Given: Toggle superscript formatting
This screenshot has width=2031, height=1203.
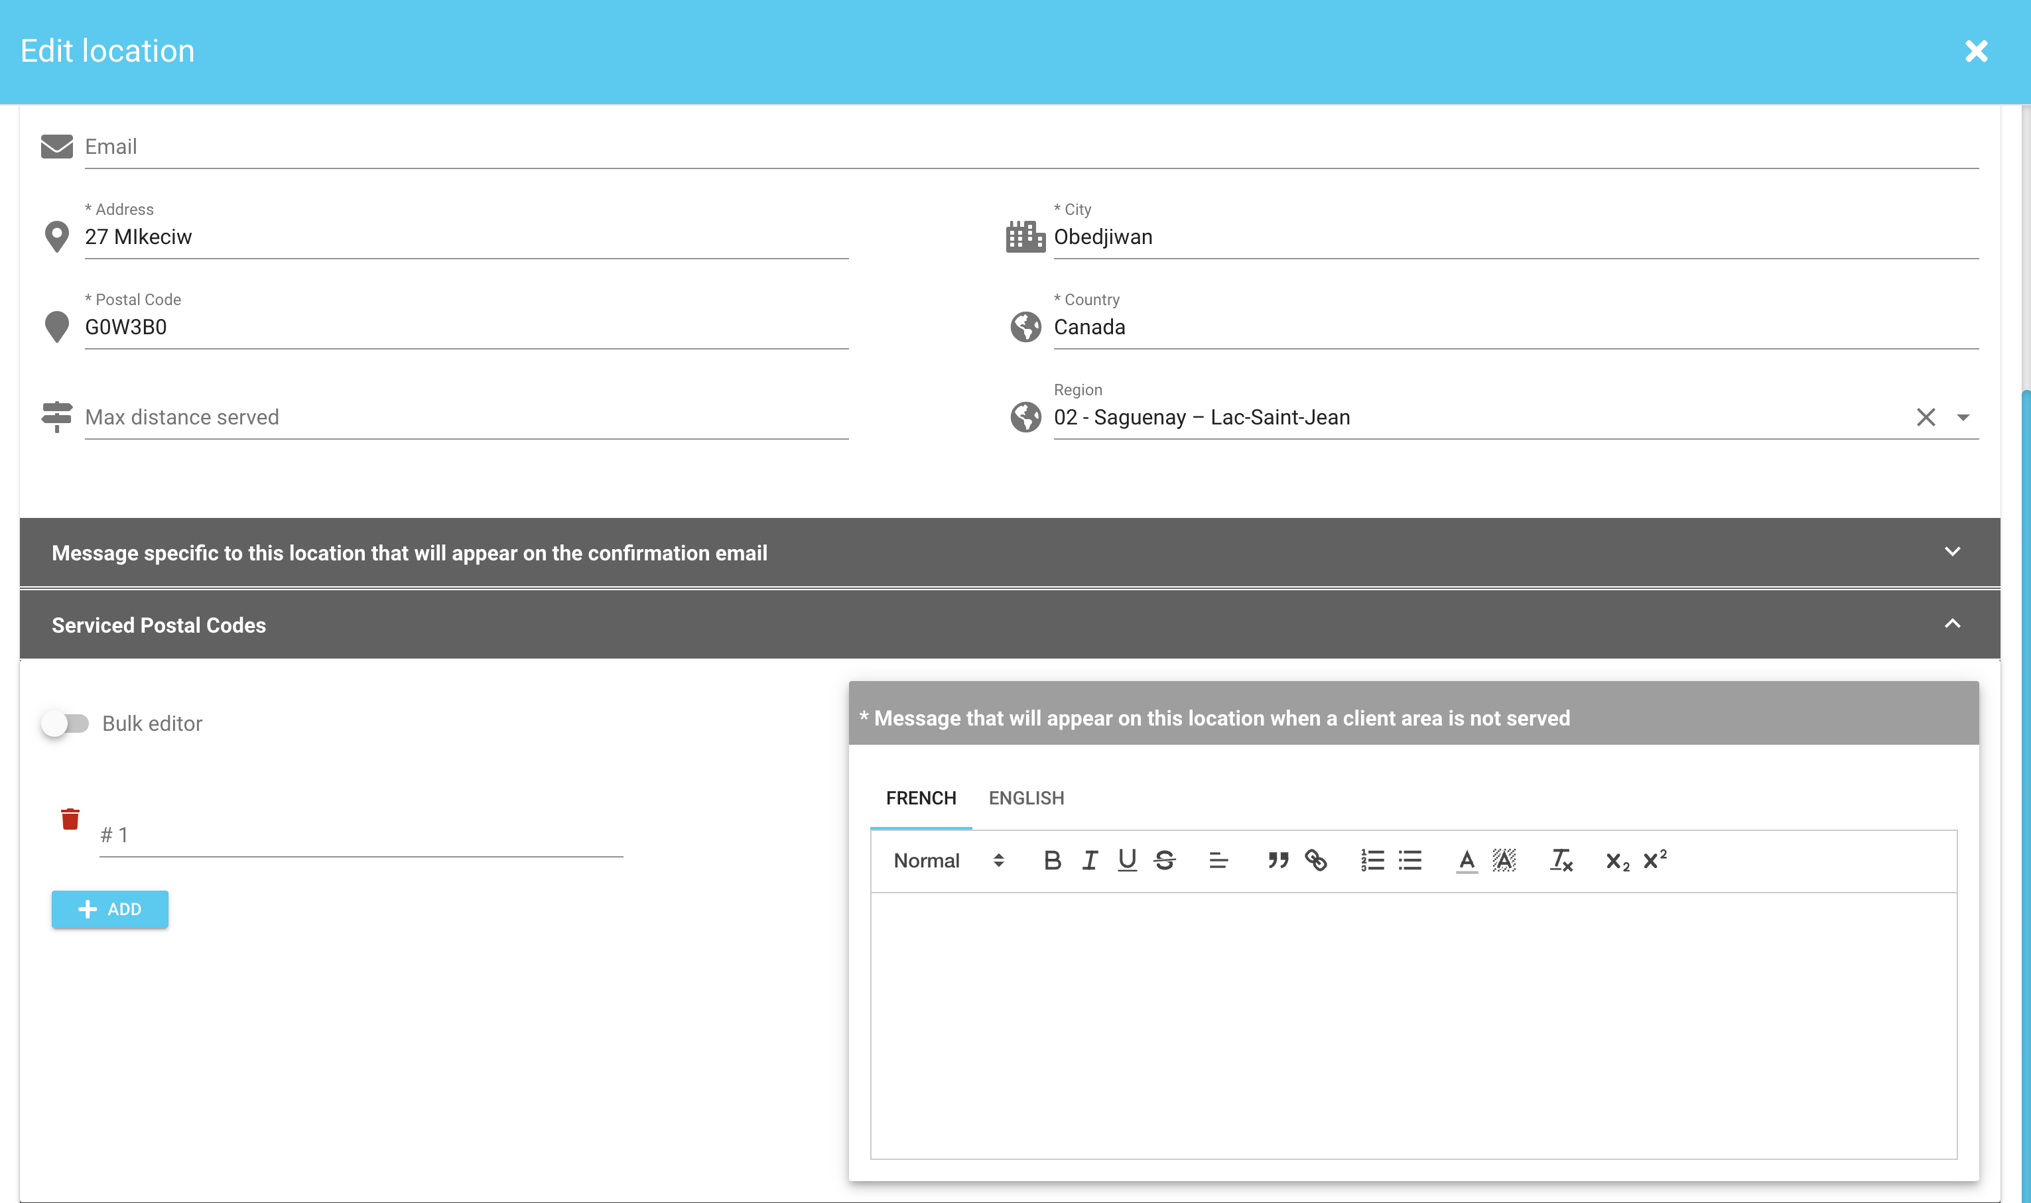Looking at the screenshot, I should [x=1654, y=859].
